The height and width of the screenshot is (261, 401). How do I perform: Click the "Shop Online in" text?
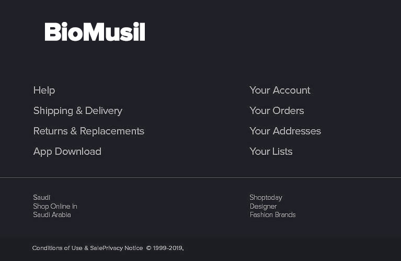[x=55, y=206]
